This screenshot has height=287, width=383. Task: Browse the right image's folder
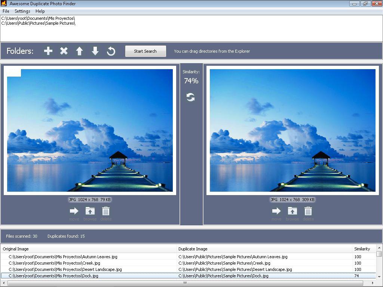[292, 211]
